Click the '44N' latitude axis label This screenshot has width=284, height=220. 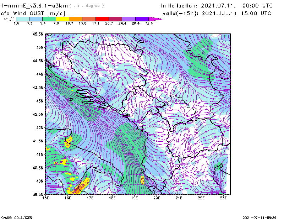40,74
